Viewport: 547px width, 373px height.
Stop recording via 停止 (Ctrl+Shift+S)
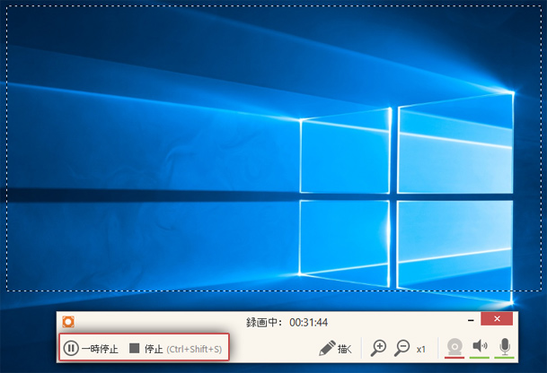tap(175, 348)
